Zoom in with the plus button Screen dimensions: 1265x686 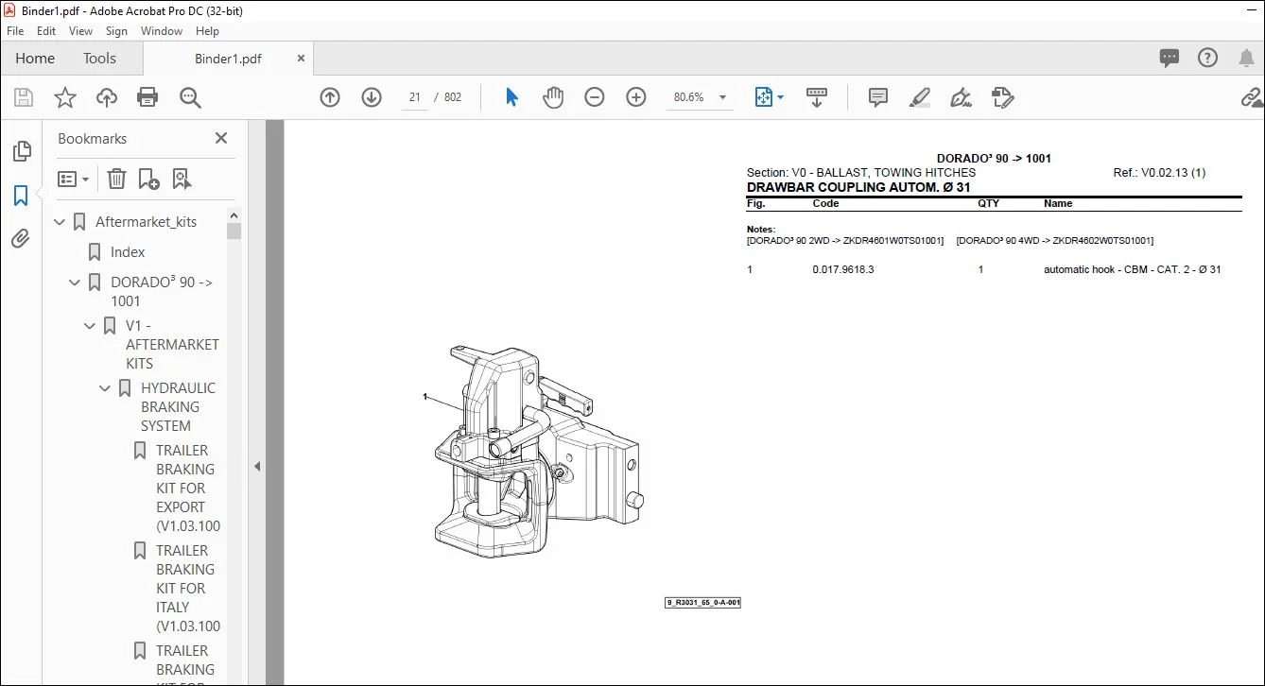(636, 97)
